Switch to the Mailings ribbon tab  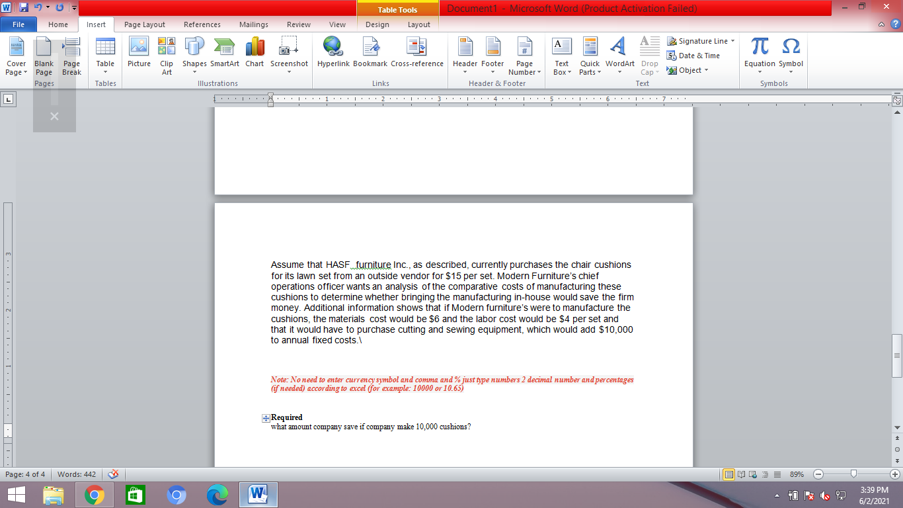click(x=255, y=24)
